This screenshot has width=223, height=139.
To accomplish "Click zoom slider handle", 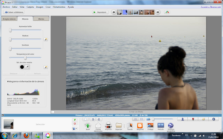I will point(153,119).
